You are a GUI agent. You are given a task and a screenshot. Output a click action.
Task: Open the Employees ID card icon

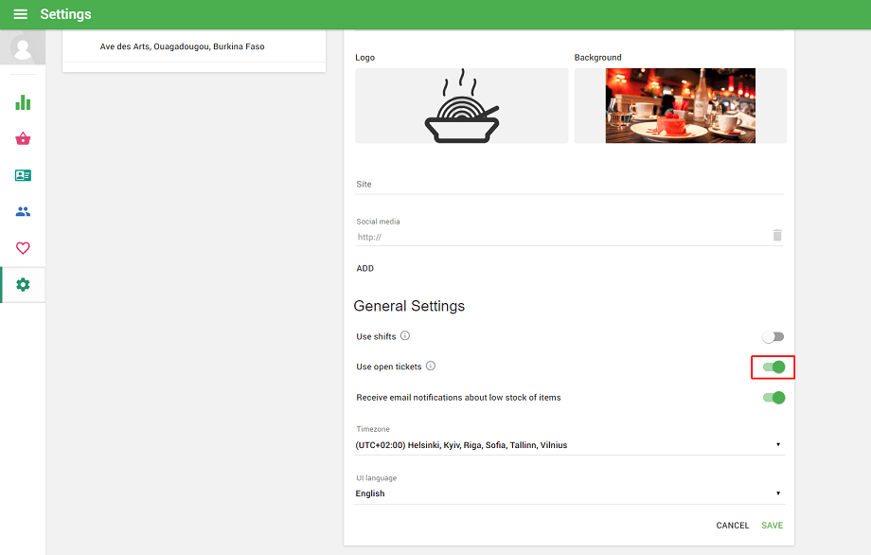tap(23, 175)
